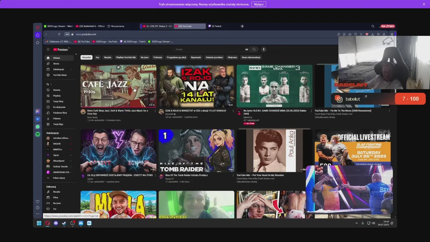Open the heart pinboards icon in sidebar
This screenshot has height=242, width=430.
click(38, 202)
